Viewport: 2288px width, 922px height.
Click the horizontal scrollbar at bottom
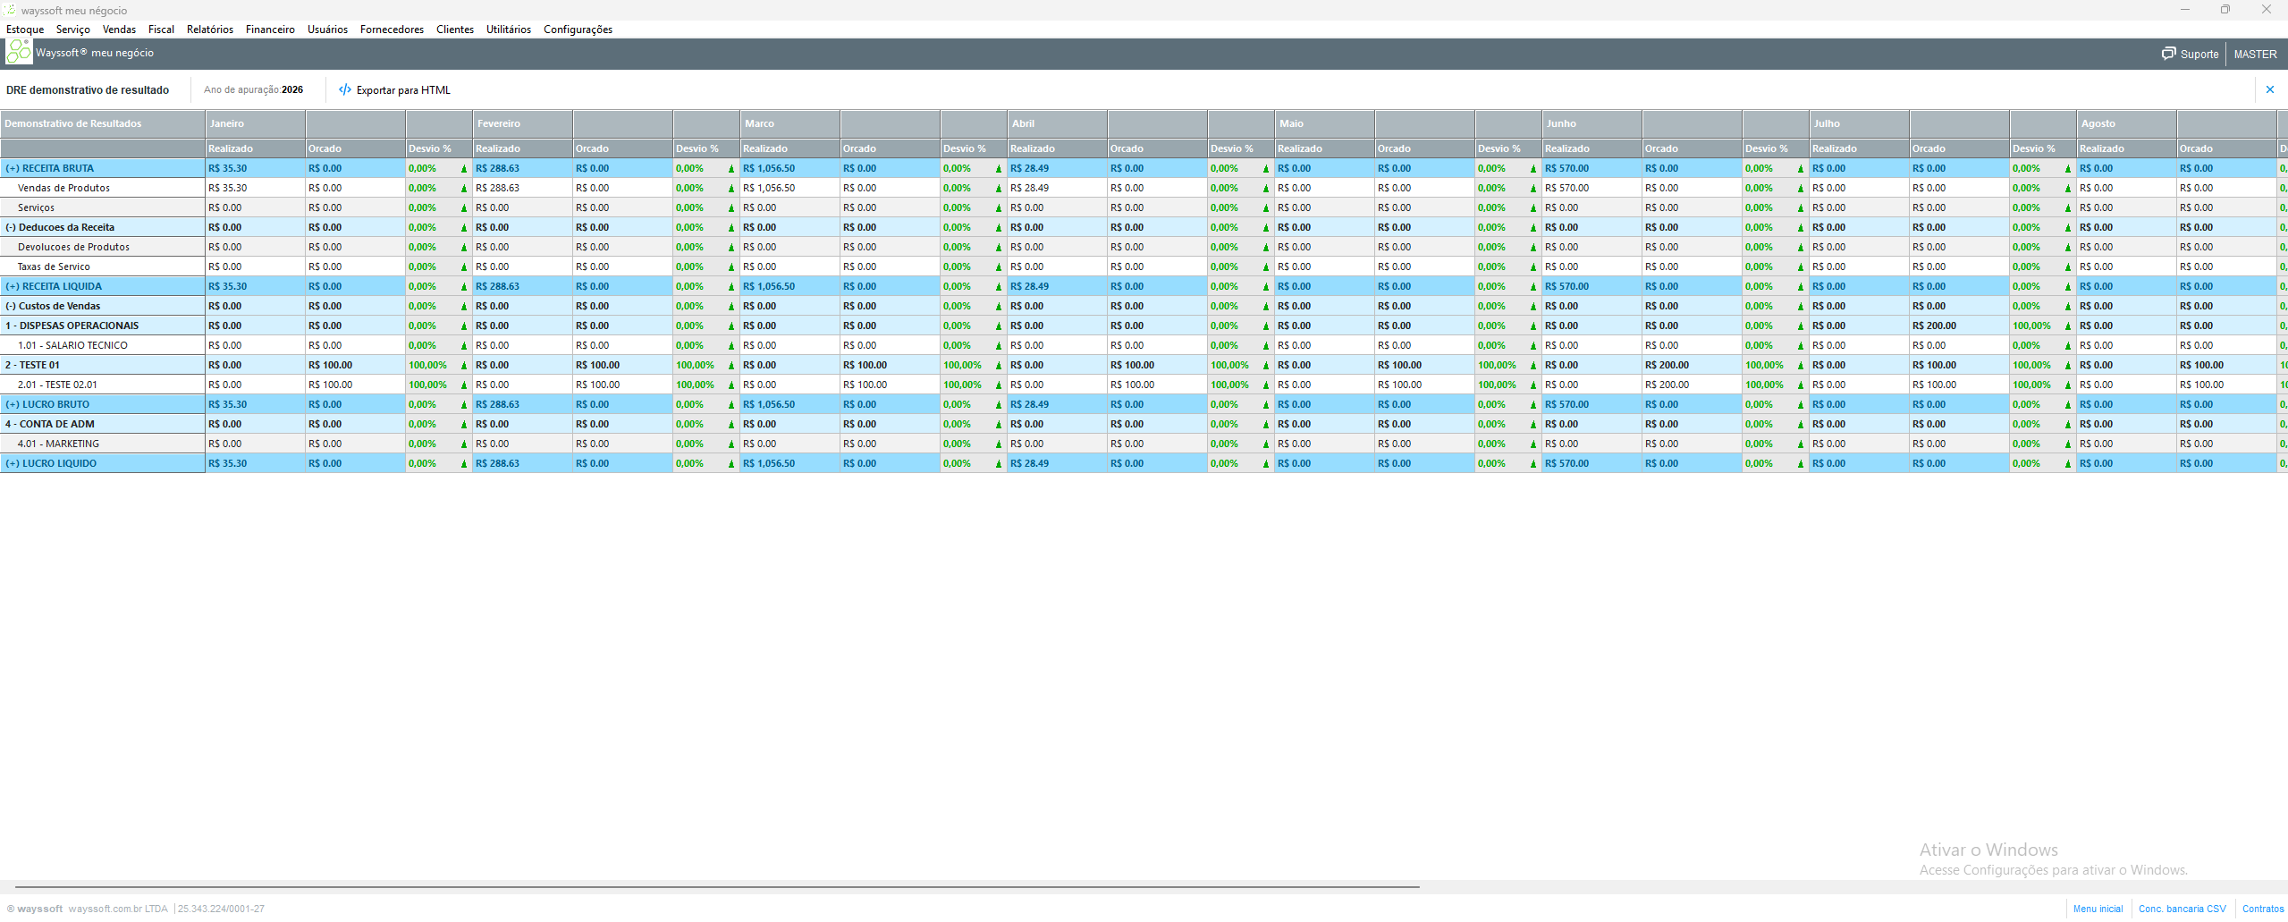[717, 887]
